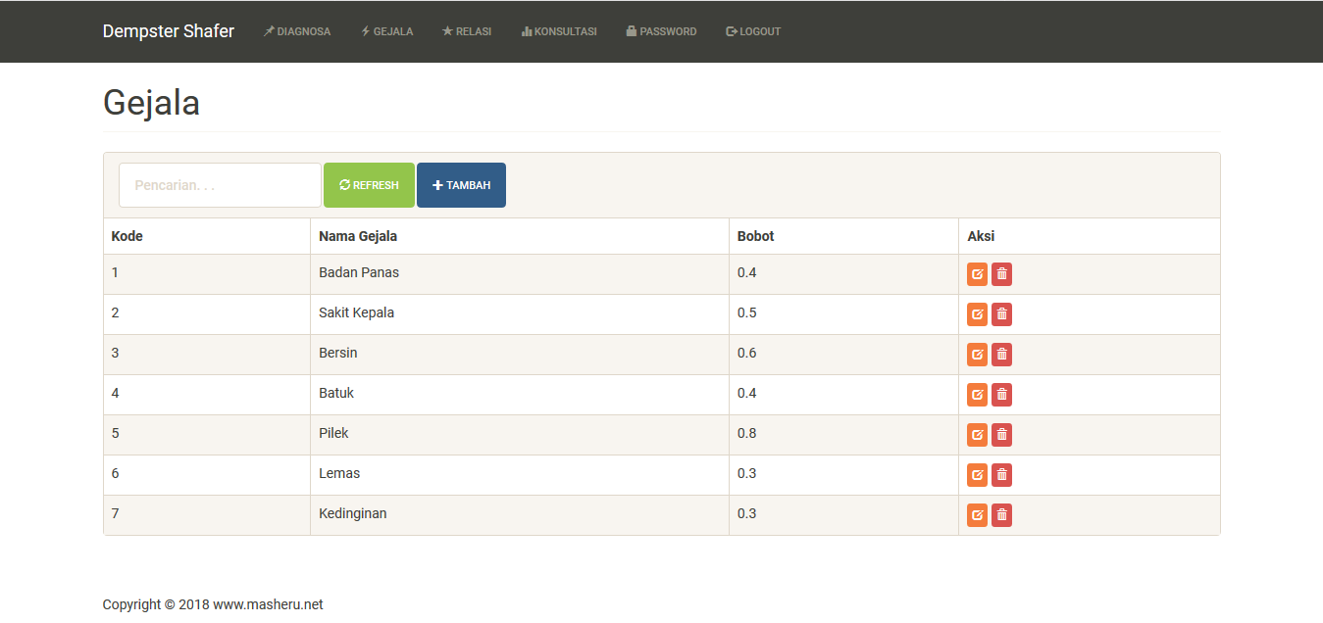Edit the Badan Panas row
Image resolution: width=1323 pixels, height=623 pixels.
(977, 274)
